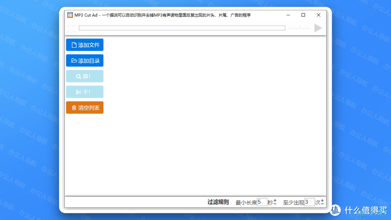Click the 干! cut button with scissors
Image resolution: width=391 pixels, height=220 pixels.
tap(85, 92)
